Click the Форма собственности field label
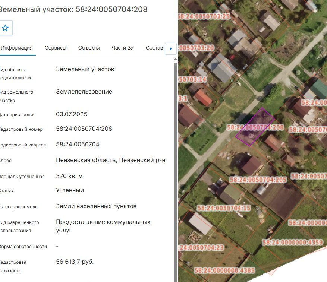327x282 pixels. tap(23, 247)
